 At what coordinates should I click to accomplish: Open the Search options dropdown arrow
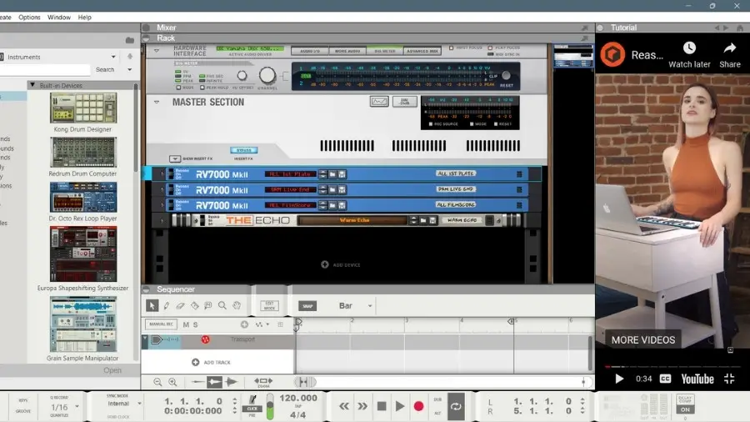coord(130,70)
